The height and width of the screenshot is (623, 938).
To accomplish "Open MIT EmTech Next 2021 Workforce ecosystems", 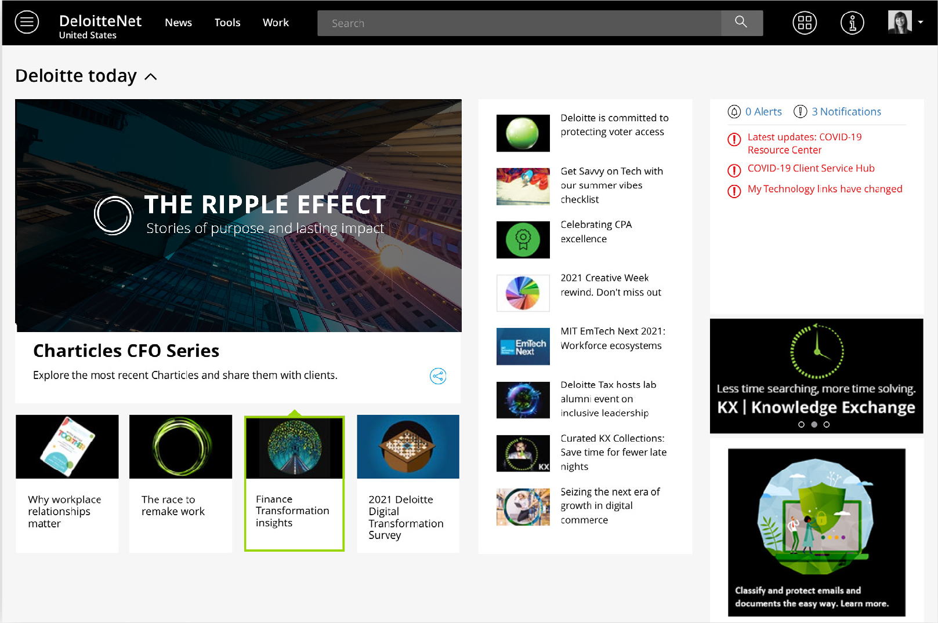I will (613, 338).
